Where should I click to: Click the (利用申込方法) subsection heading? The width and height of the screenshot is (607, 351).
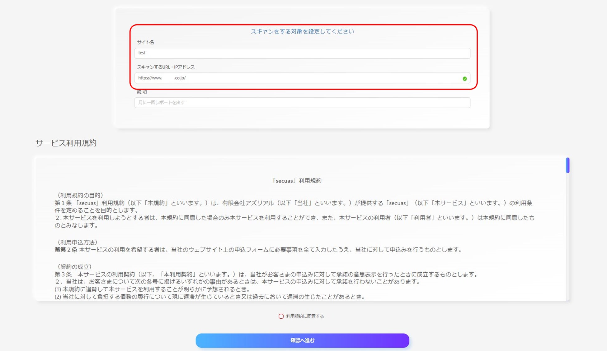pos(77,242)
